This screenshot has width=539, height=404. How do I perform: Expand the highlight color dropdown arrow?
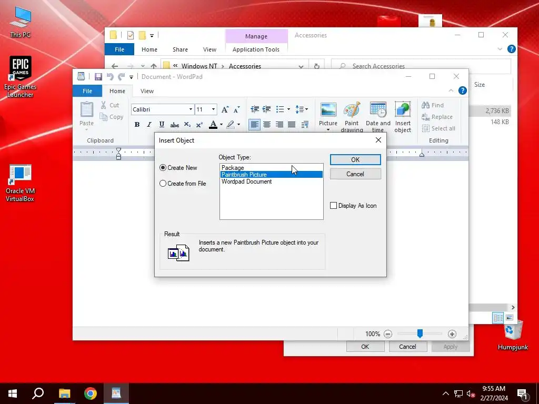click(x=238, y=124)
